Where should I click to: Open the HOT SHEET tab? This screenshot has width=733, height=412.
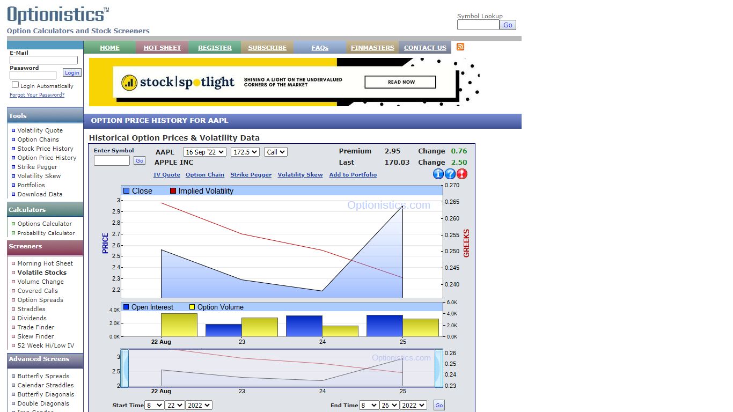pos(162,48)
